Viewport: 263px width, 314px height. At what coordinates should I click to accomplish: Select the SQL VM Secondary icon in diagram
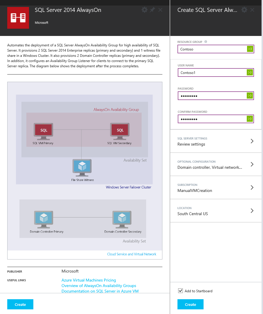tap(120, 130)
